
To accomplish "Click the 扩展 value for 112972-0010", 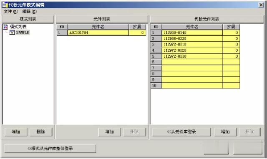I will [231, 45].
